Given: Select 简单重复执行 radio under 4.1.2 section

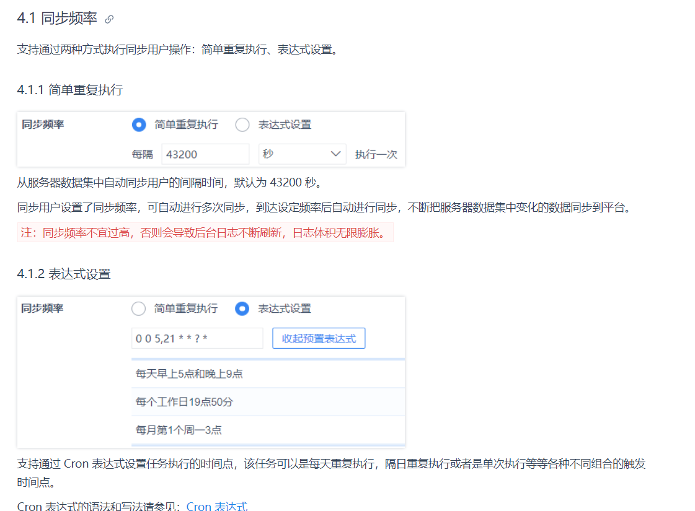Looking at the screenshot, I should coord(139,308).
